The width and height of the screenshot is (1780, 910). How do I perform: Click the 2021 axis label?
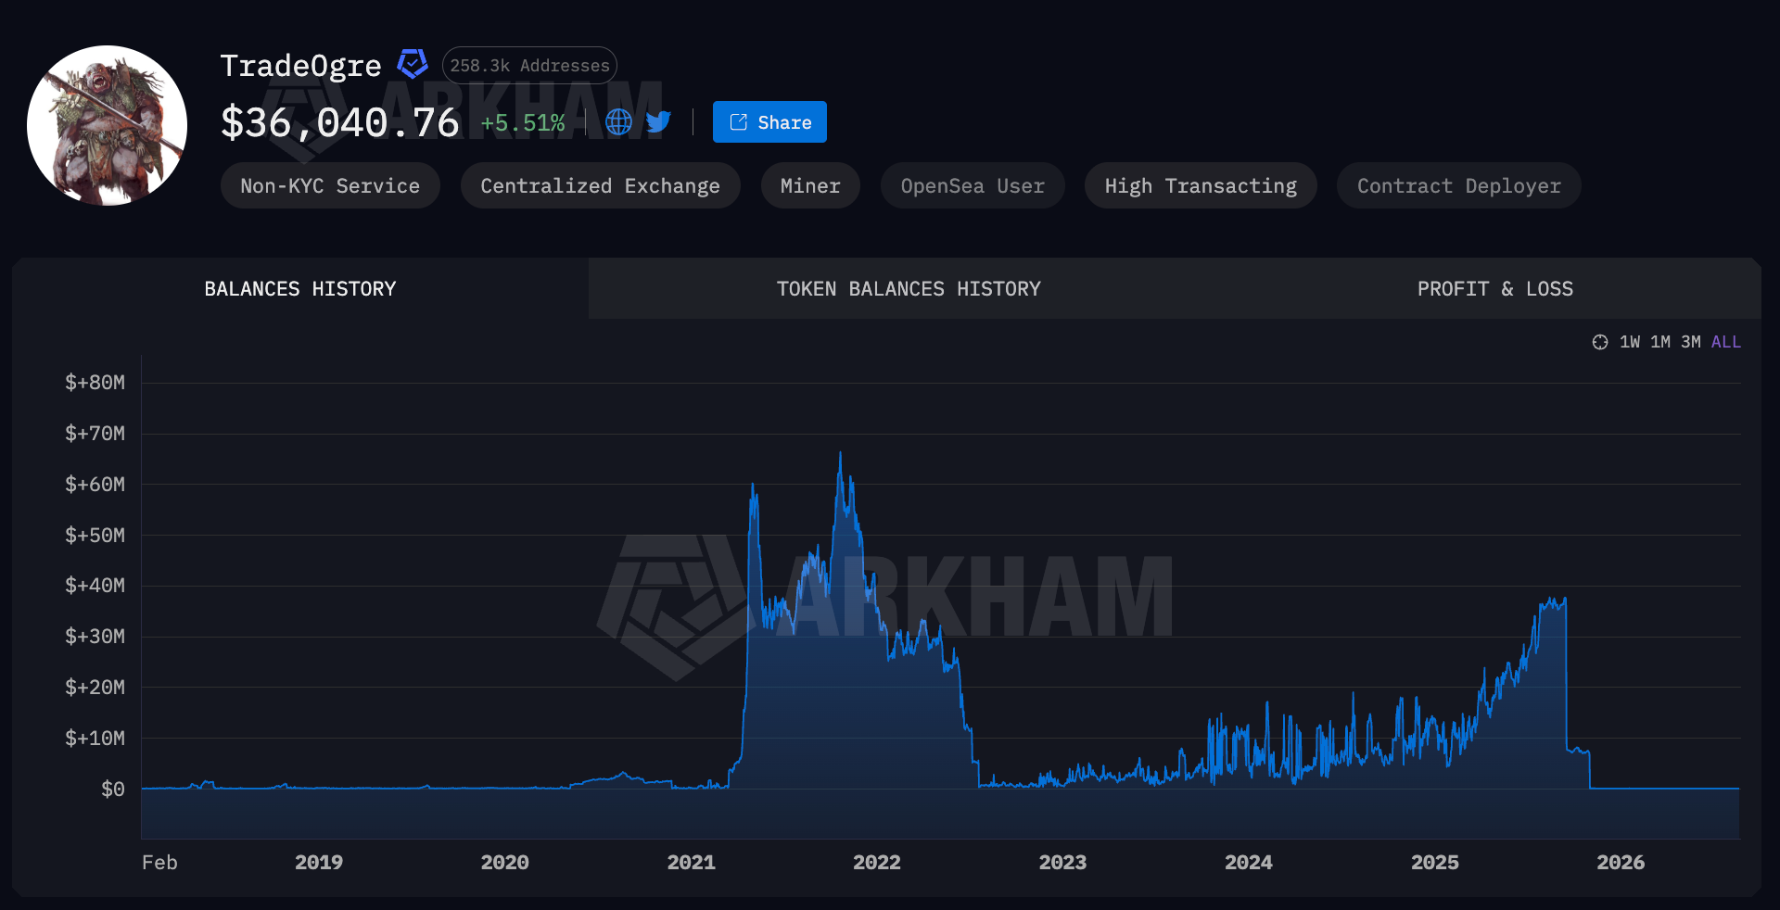click(692, 862)
